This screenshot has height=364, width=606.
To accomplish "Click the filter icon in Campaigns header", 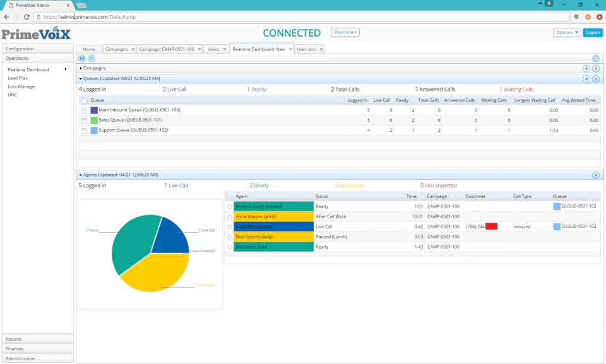I will coord(596,68).
